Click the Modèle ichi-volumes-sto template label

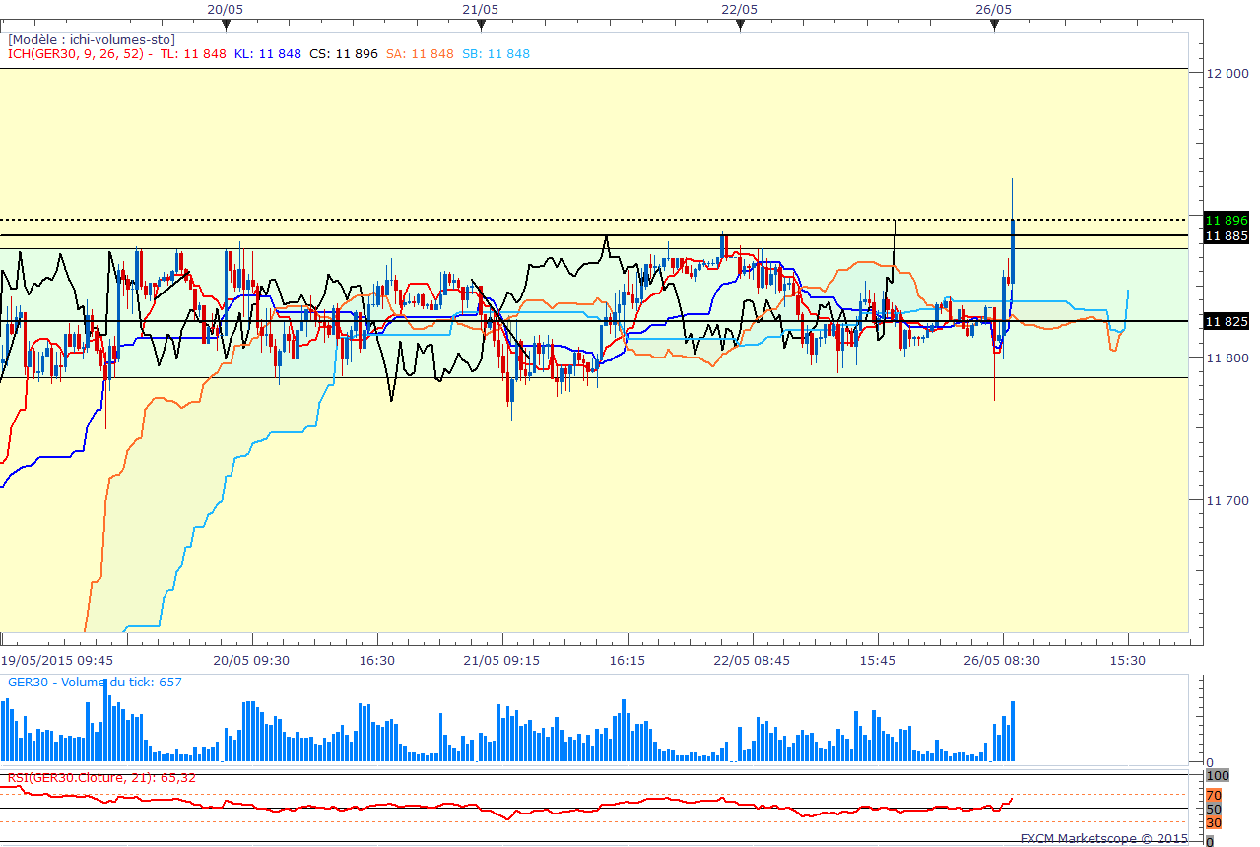point(92,39)
